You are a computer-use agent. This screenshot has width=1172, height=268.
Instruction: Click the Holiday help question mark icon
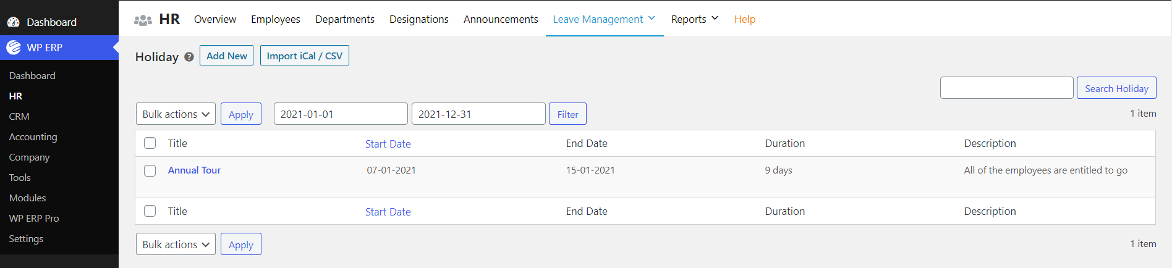click(x=189, y=57)
